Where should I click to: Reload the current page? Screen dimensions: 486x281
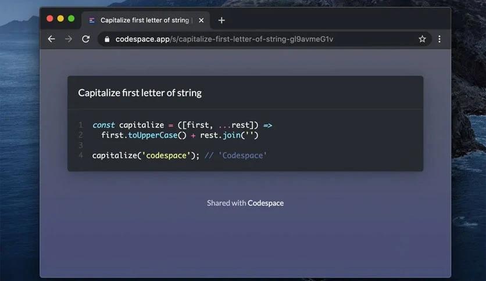pos(86,39)
